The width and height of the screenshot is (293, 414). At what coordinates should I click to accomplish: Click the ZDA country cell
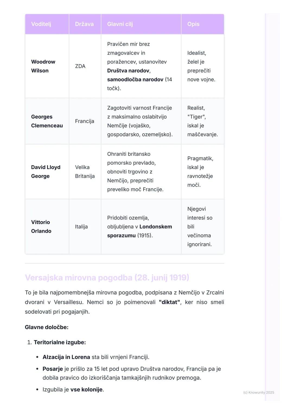pos(85,66)
